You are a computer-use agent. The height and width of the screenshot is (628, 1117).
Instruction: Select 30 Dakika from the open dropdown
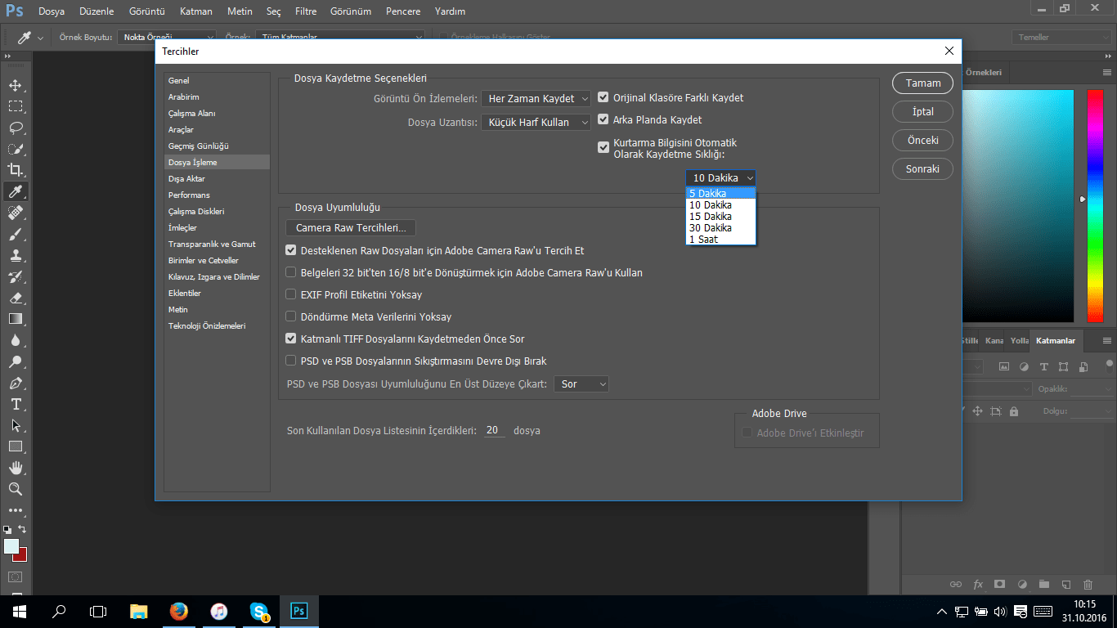tap(710, 227)
